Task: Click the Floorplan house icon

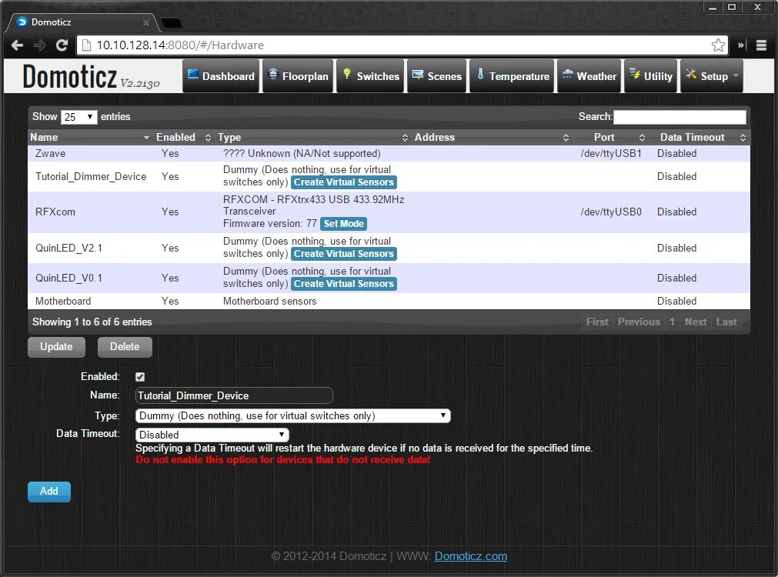Action: tap(273, 75)
